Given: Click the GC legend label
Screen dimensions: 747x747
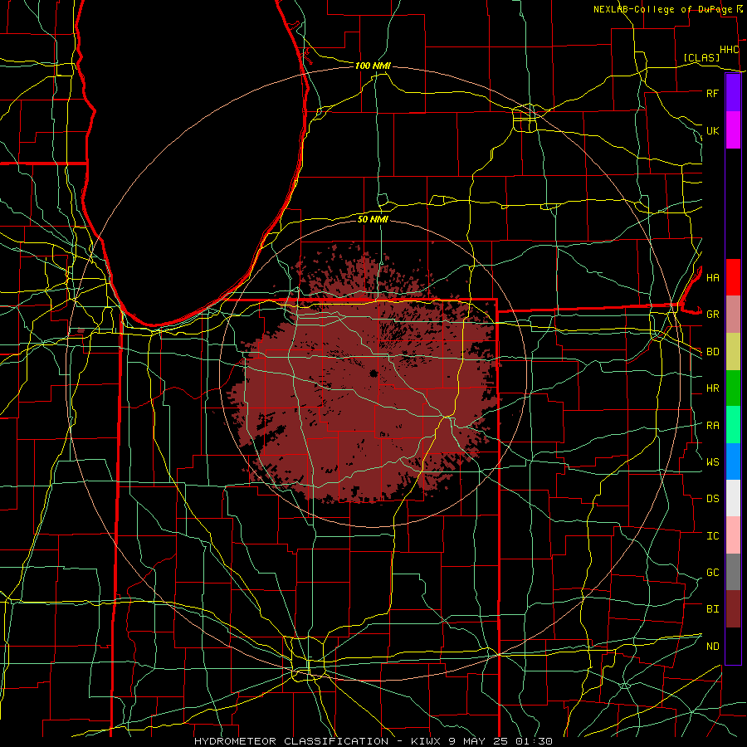Looking at the screenshot, I should [x=712, y=573].
